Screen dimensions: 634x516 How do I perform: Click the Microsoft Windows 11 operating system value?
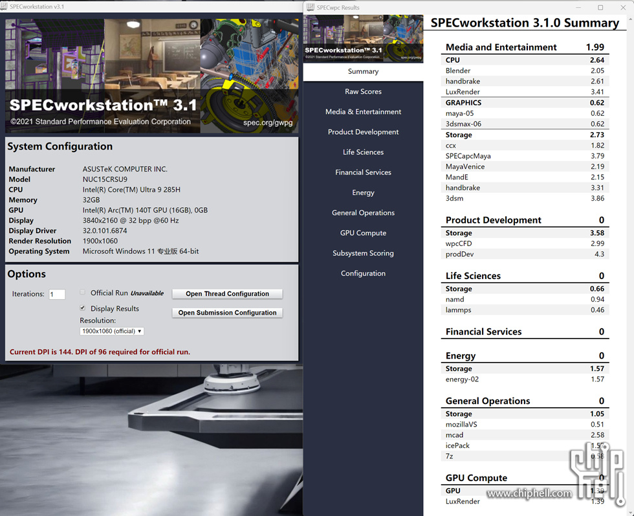141,251
